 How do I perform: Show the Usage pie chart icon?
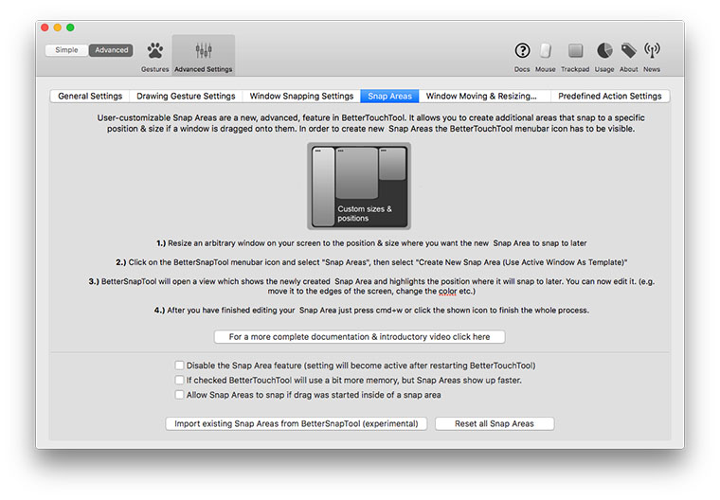604,50
